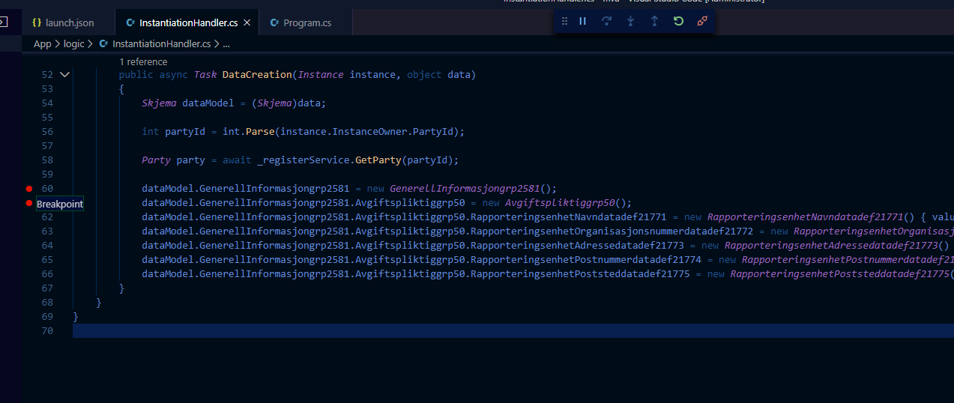Screen dimensions: 954x403
Task: Toggle the breakpoint on line 60
Action: [x=29, y=189]
